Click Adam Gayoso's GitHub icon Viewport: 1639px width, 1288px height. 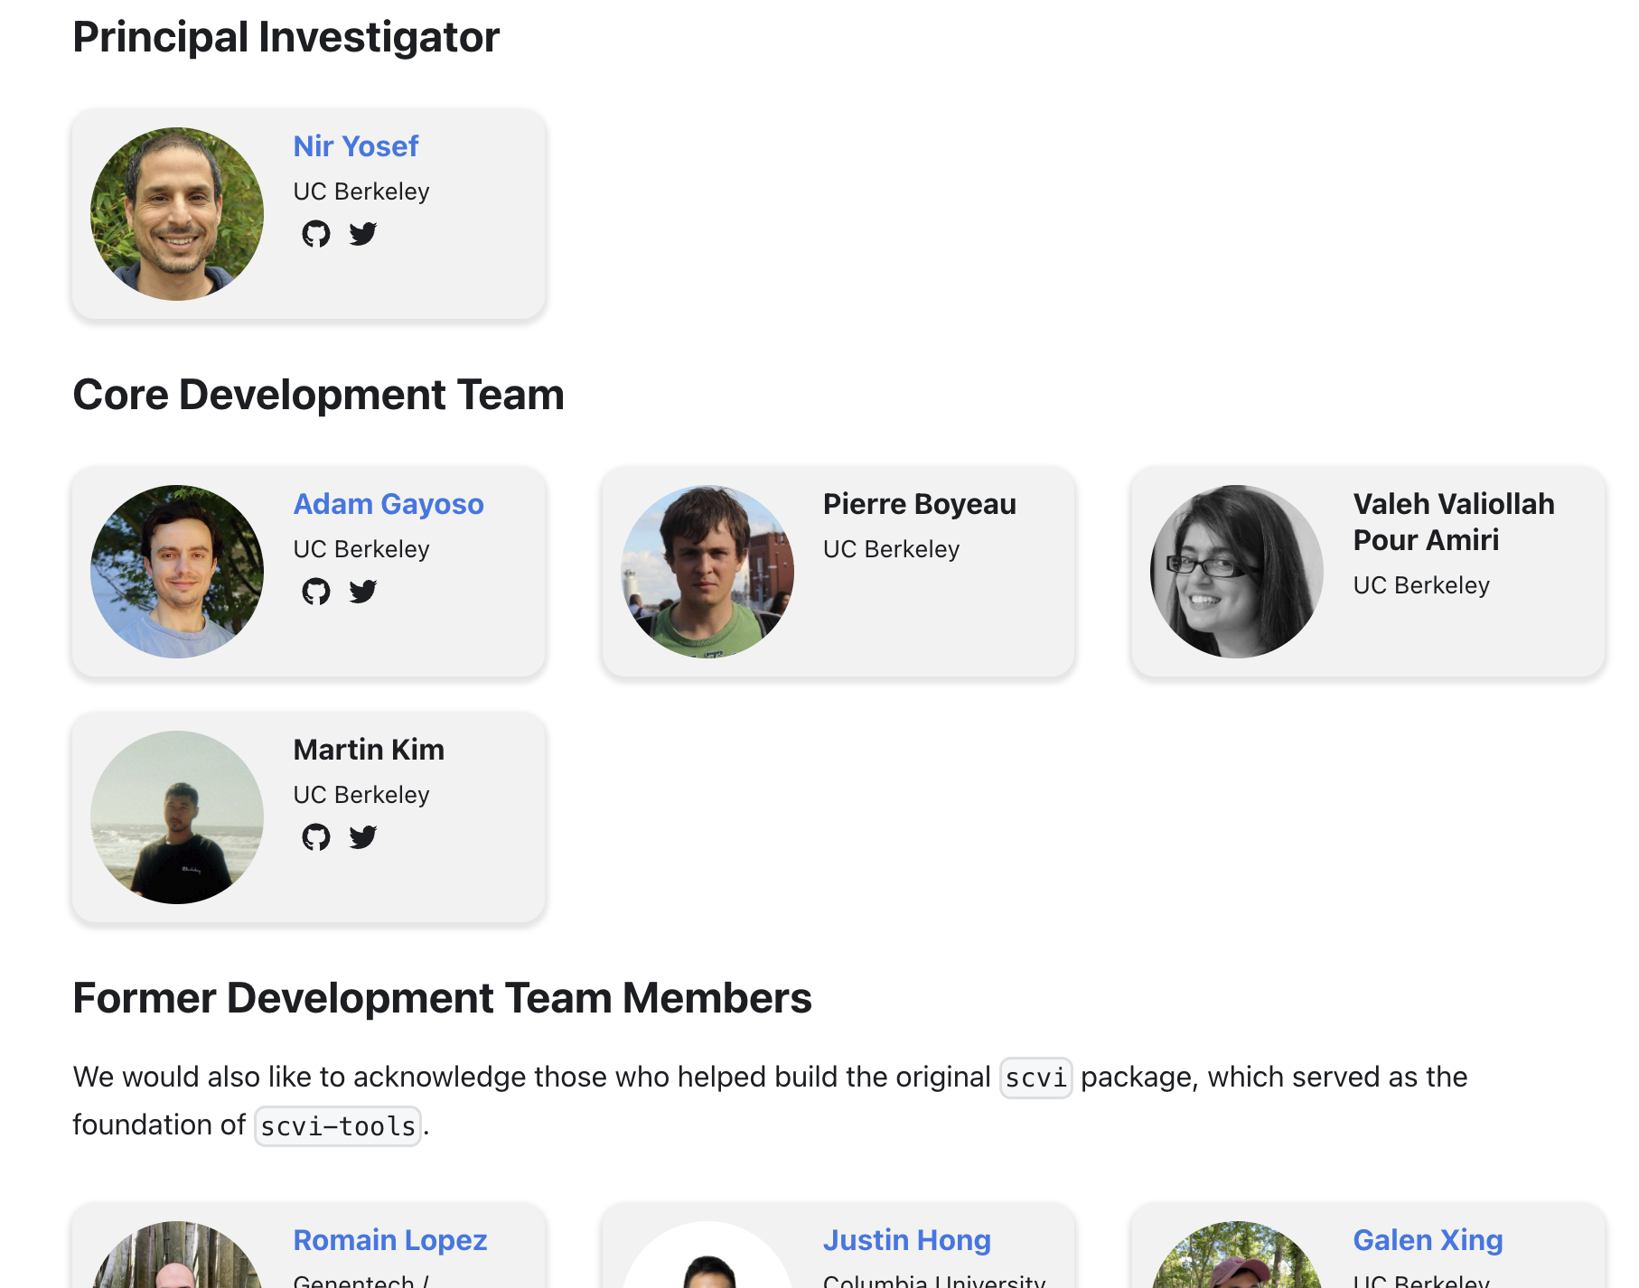(x=317, y=593)
